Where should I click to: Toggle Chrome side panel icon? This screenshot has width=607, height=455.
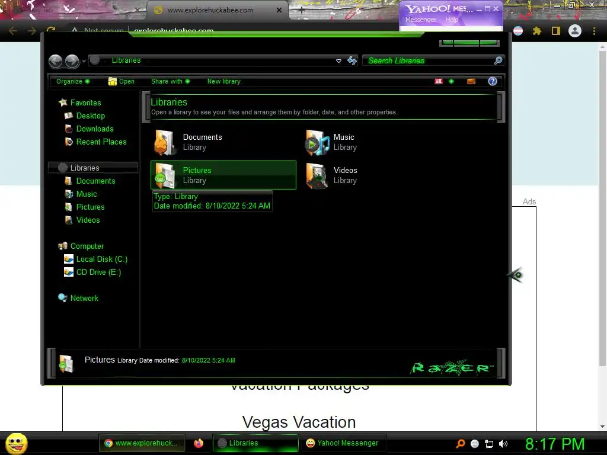[x=556, y=31]
